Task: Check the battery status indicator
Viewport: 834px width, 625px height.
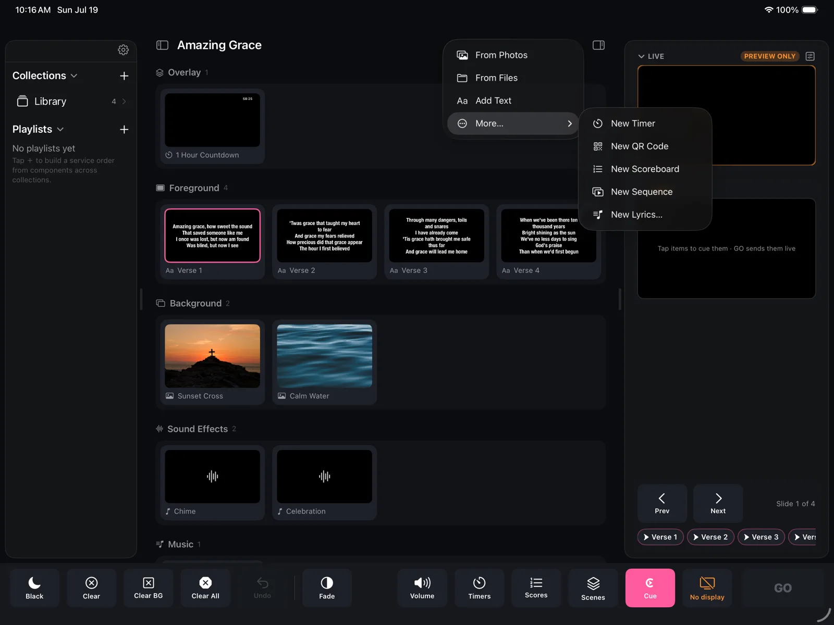Action: (x=810, y=10)
